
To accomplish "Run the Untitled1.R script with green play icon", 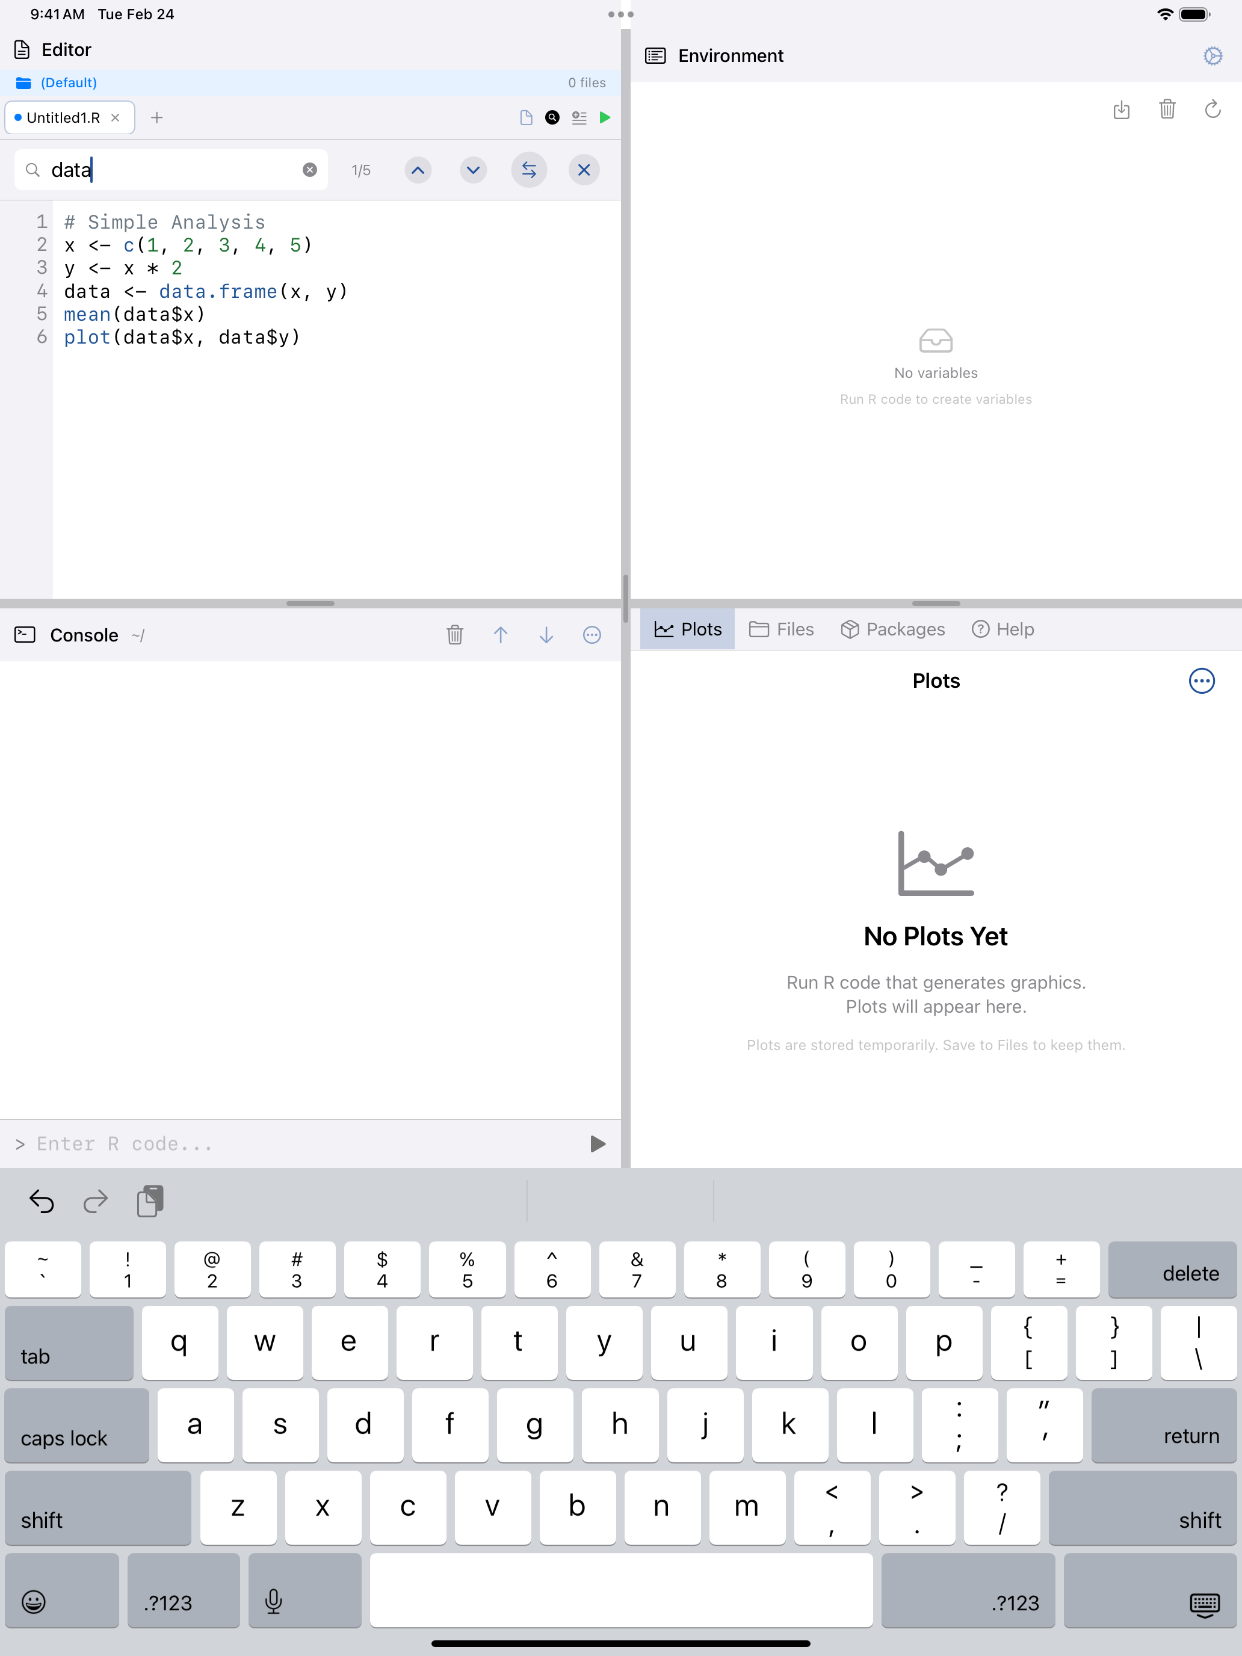I will pyautogui.click(x=605, y=117).
